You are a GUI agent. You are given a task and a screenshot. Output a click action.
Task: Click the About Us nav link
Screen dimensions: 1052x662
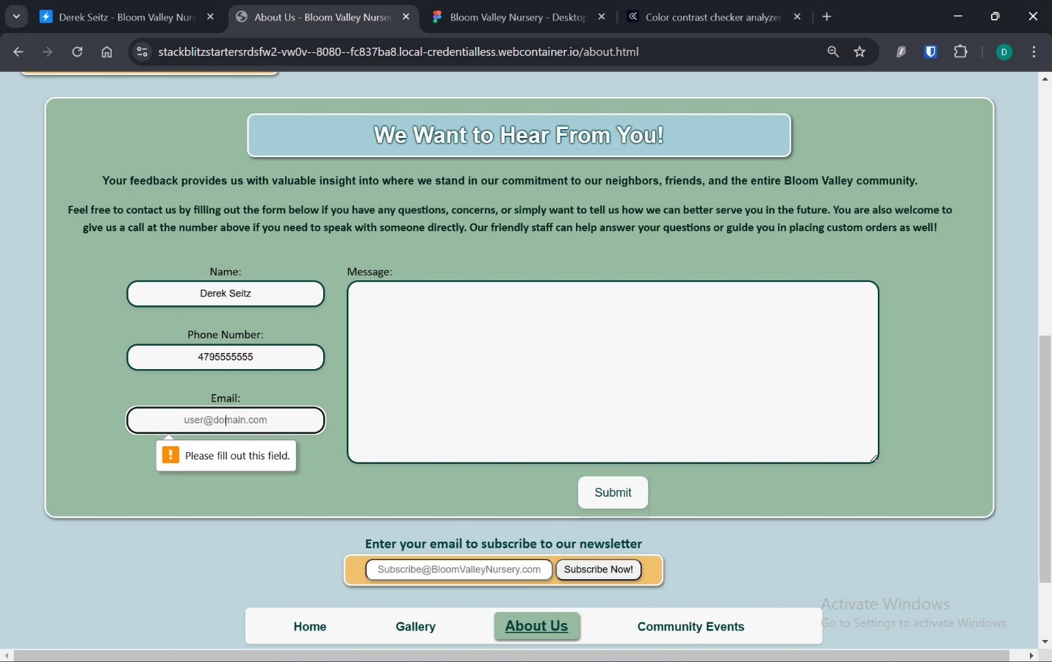pos(537,626)
